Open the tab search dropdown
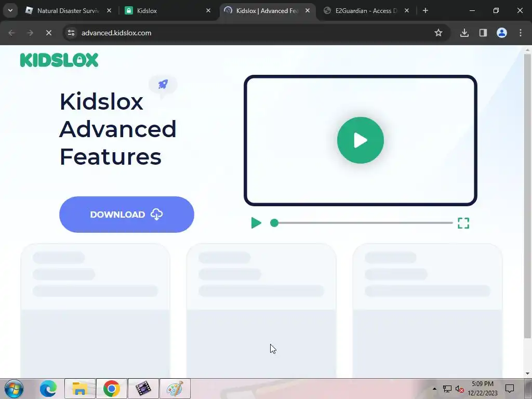Image resolution: width=532 pixels, height=399 pixels. pos(10,11)
